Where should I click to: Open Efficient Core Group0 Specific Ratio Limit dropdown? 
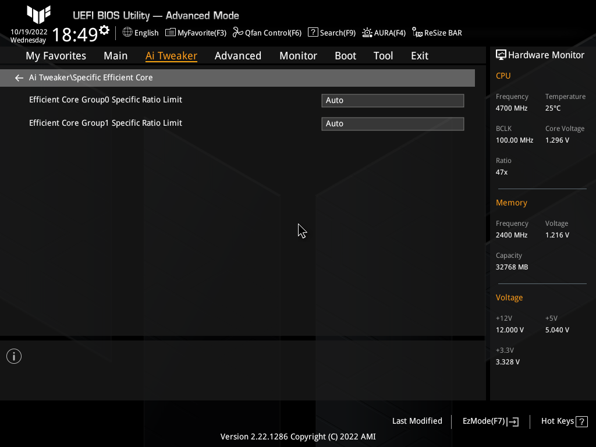pos(392,100)
